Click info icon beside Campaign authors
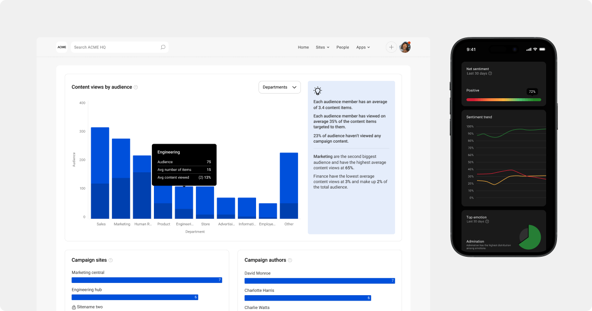 (x=290, y=260)
